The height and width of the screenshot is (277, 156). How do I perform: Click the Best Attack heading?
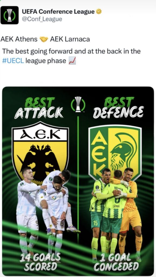(x=39, y=108)
